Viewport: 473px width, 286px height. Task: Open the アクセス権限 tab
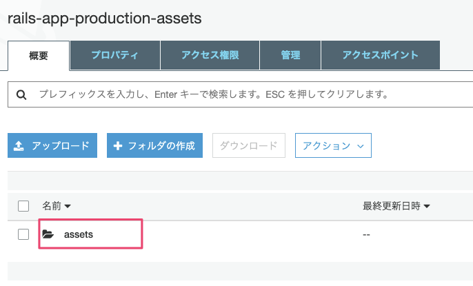click(210, 55)
